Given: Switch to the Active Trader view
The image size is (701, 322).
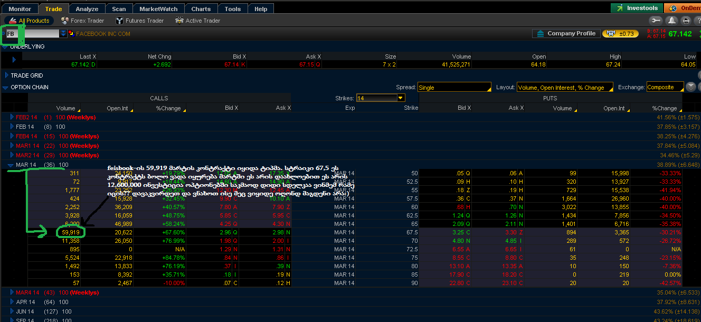Looking at the screenshot, I should (197, 21).
